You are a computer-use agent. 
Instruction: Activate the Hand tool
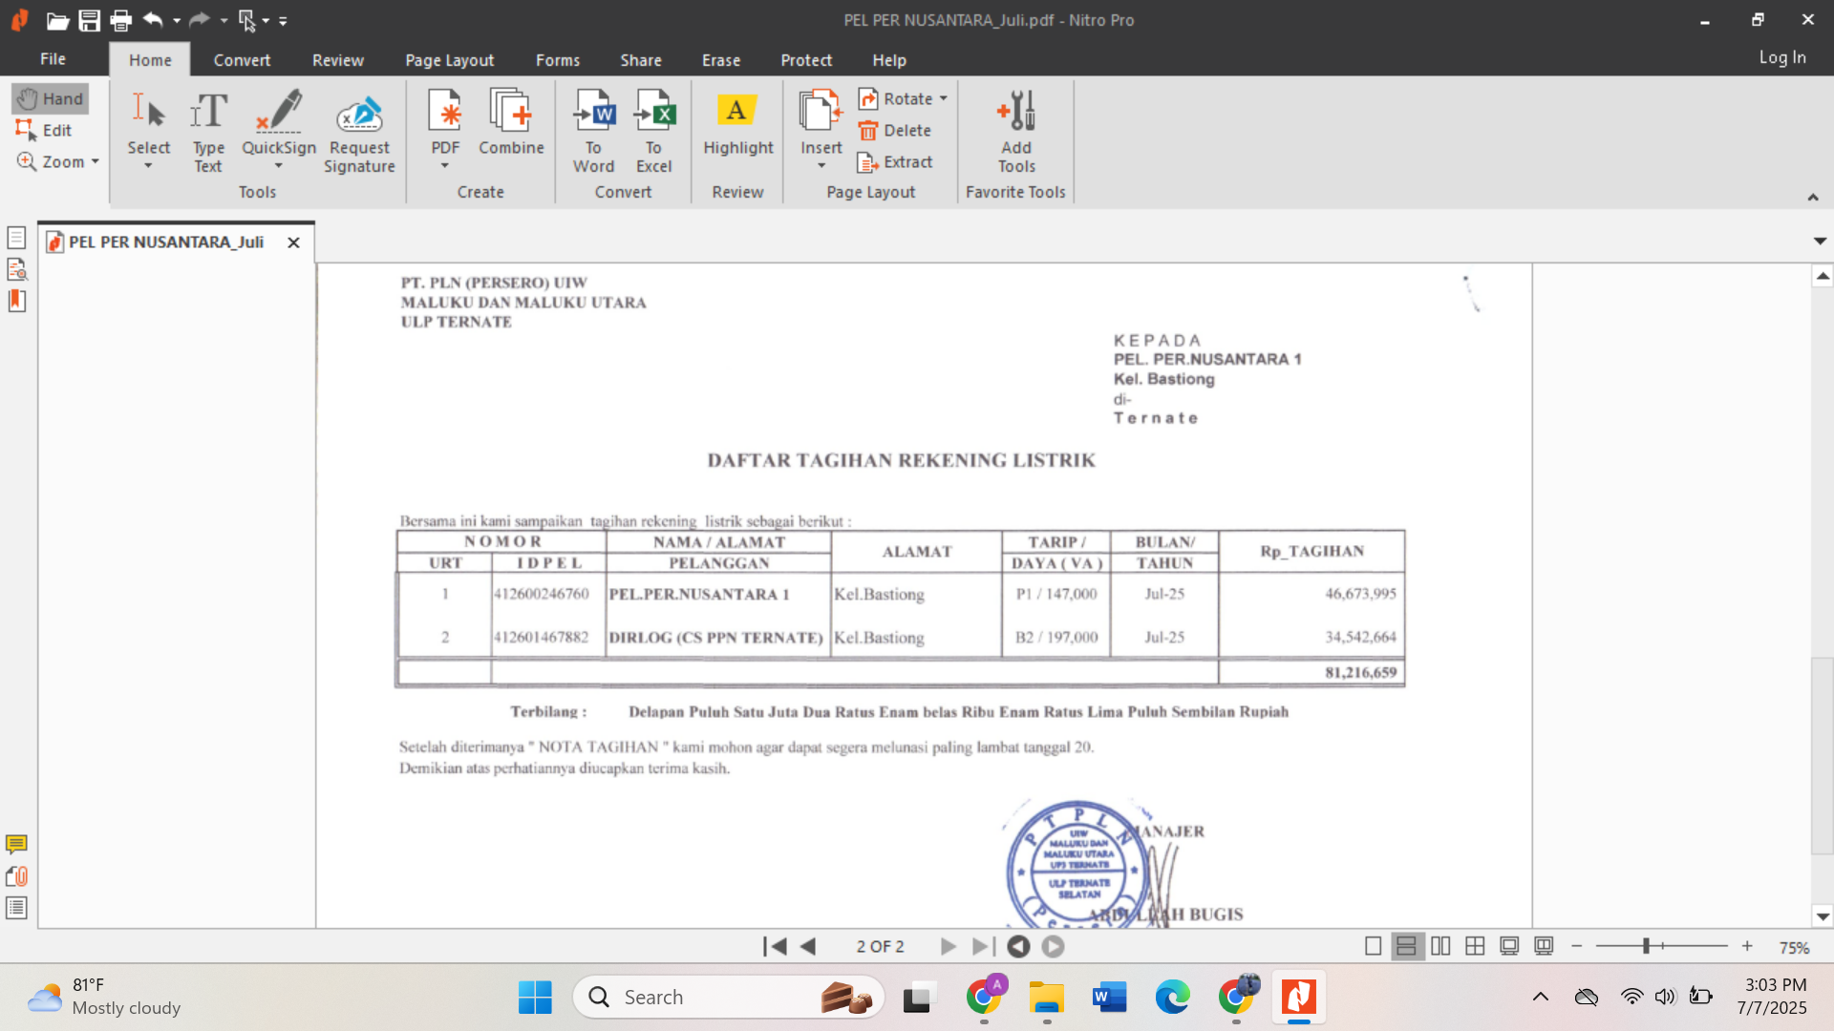51,98
